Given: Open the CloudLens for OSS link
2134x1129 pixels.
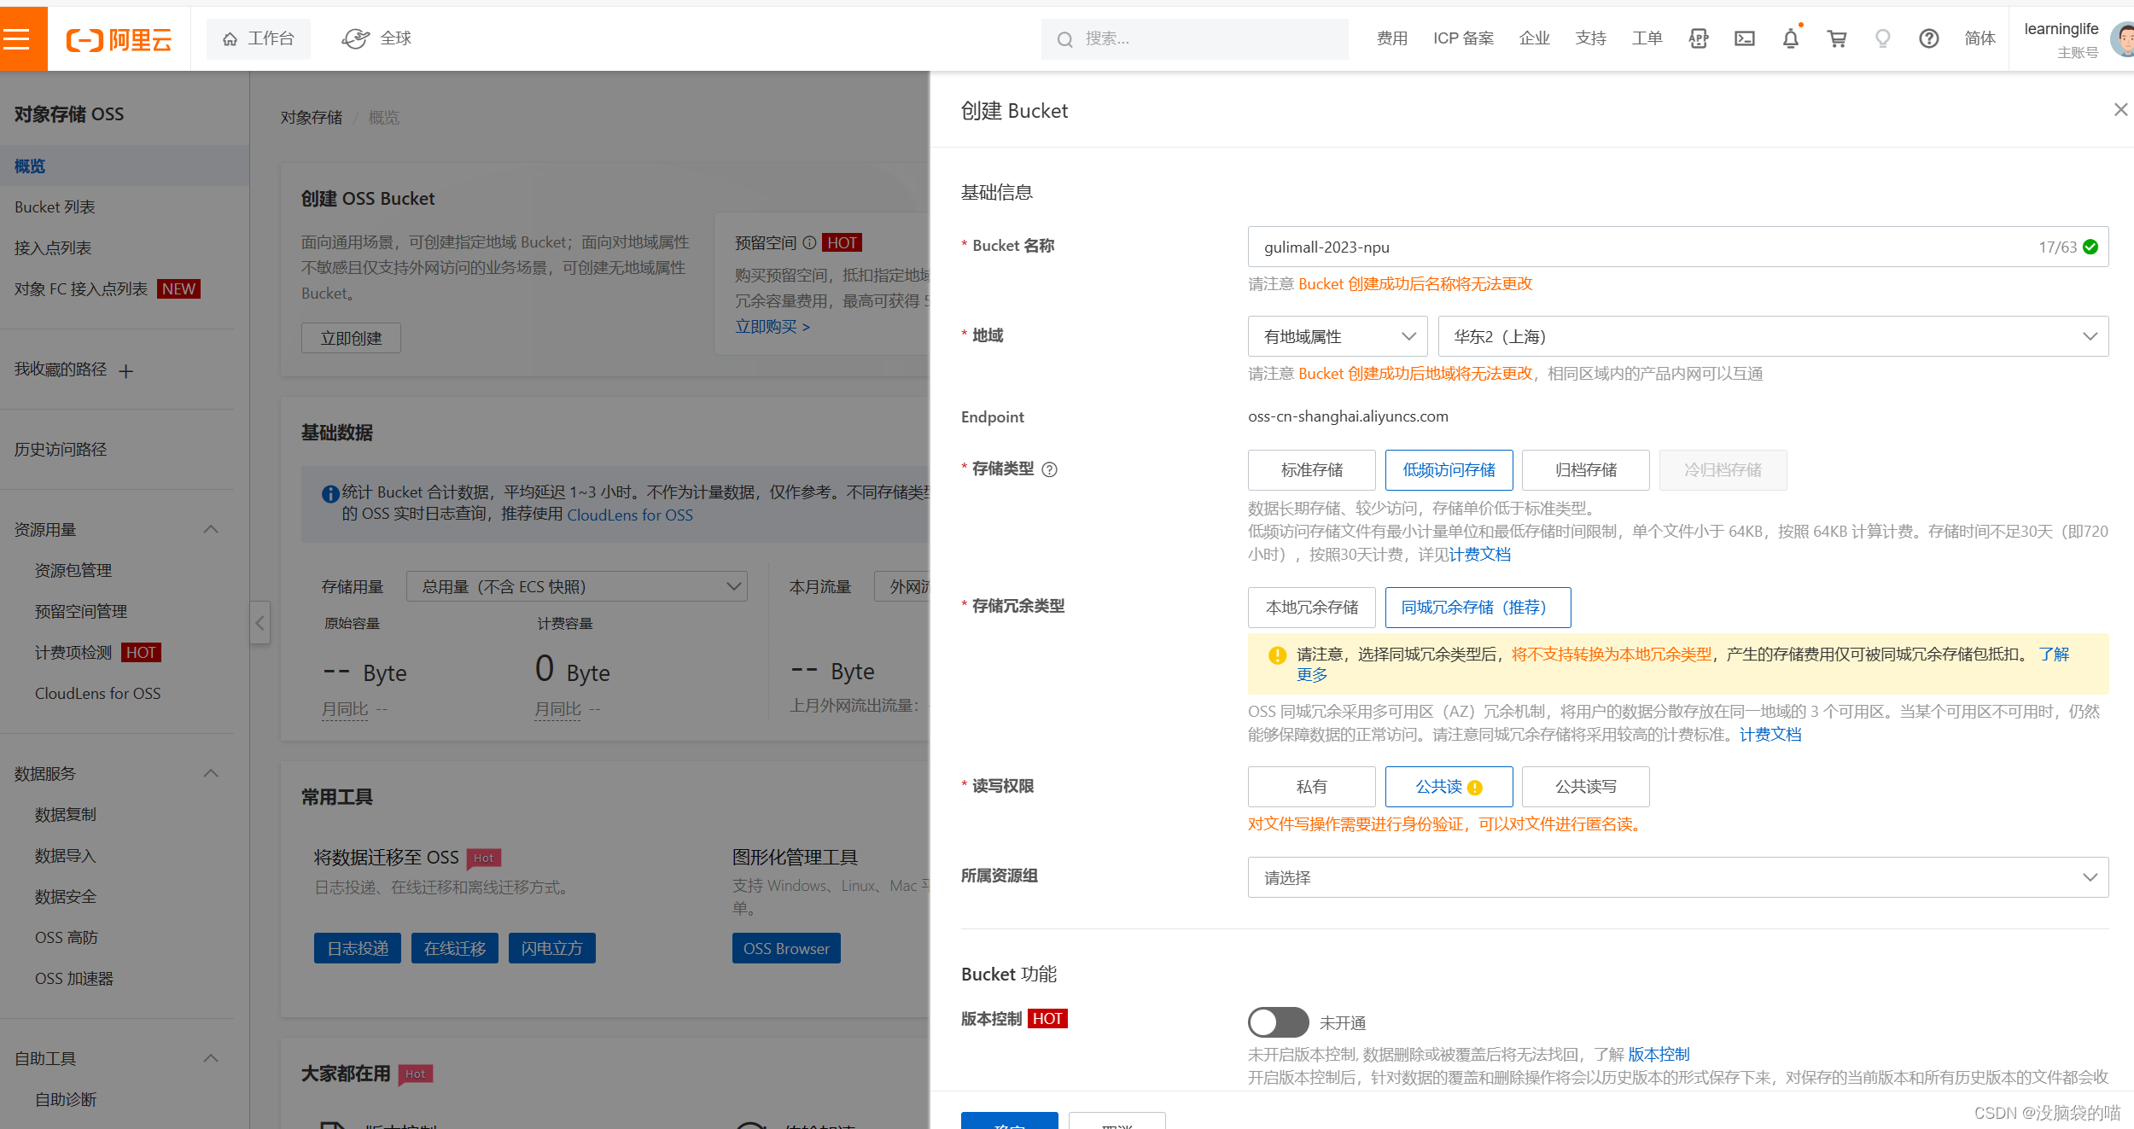Looking at the screenshot, I should 630,515.
